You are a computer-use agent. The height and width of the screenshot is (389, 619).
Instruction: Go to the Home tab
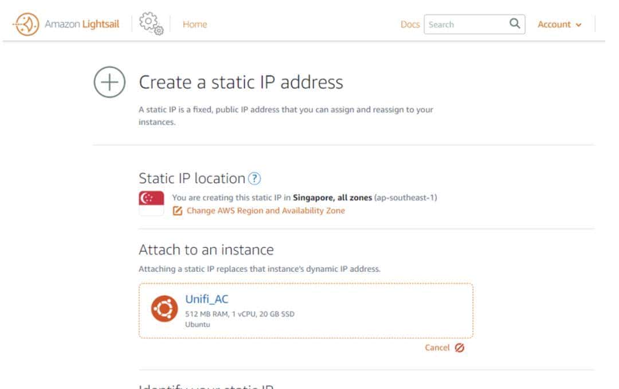195,24
